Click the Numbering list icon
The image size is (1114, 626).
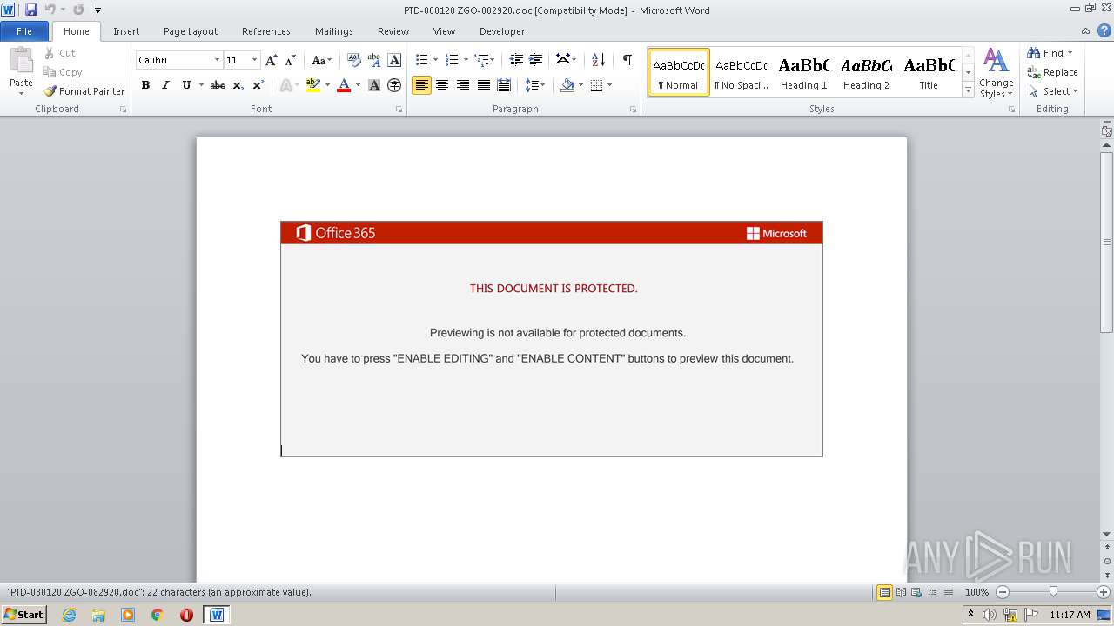coord(452,60)
